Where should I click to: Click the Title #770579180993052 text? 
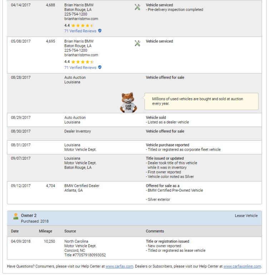85,255
